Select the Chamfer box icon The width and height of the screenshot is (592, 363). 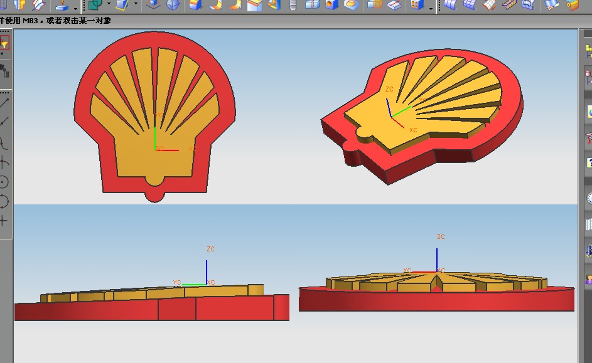point(255,5)
